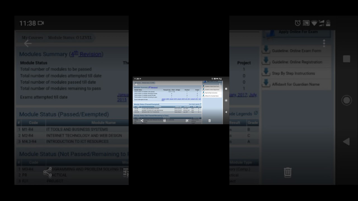Screen dimensions: 358x201
Task: Click back triangle in large blurred background
Action: pos(346,142)
